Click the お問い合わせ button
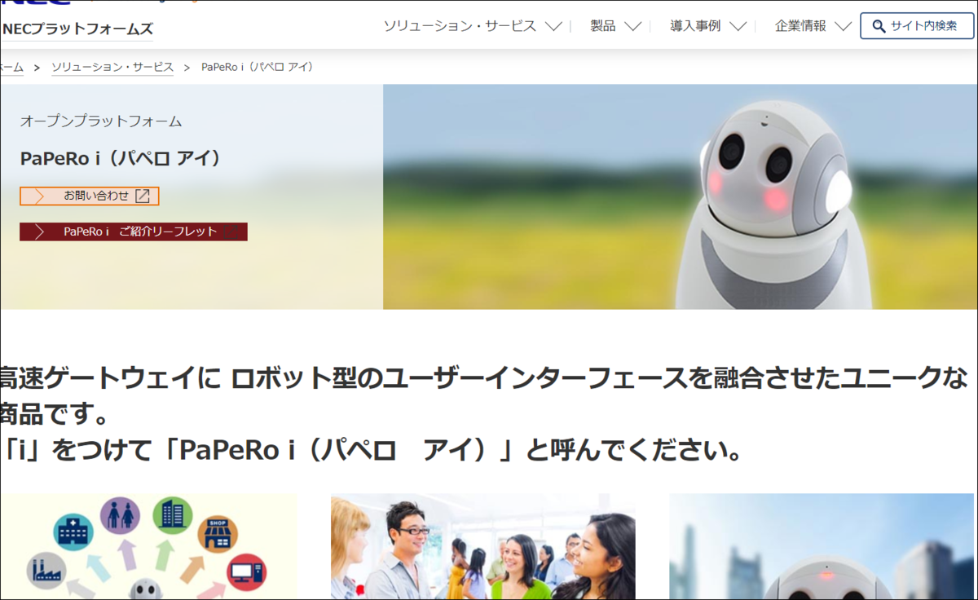The image size is (978, 600). tap(89, 196)
